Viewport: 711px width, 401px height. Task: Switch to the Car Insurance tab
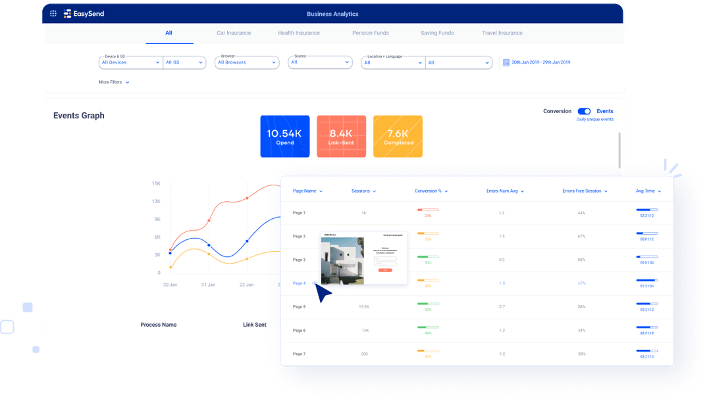(234, 32)
